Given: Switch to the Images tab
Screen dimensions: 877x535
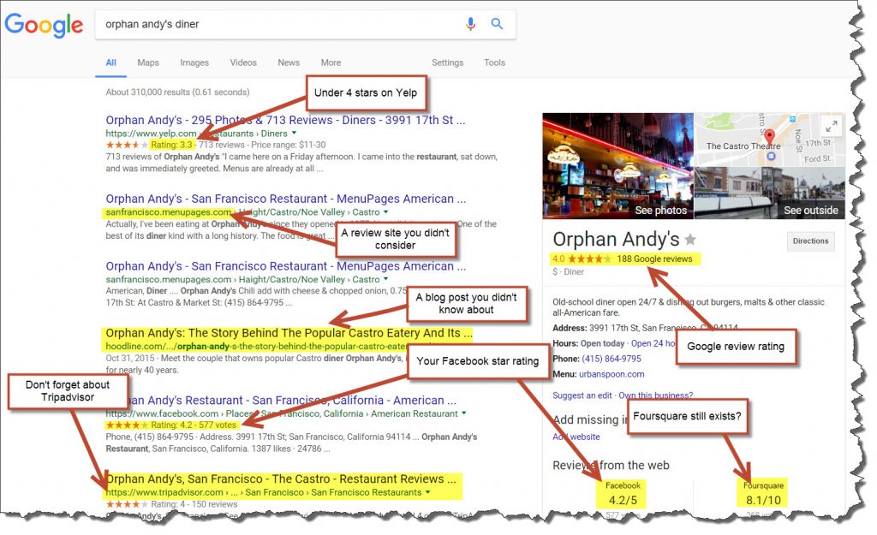Looking at the screenshot, I should click(194, 62).
